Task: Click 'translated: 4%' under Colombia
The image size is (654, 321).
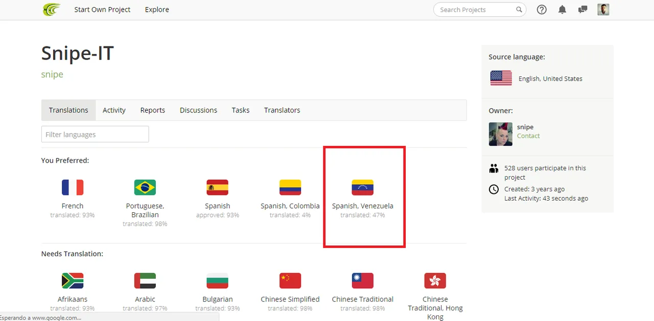Action: point(290,215)
